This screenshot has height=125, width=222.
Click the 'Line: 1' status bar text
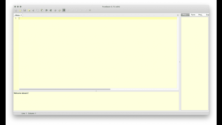(24, 113)
